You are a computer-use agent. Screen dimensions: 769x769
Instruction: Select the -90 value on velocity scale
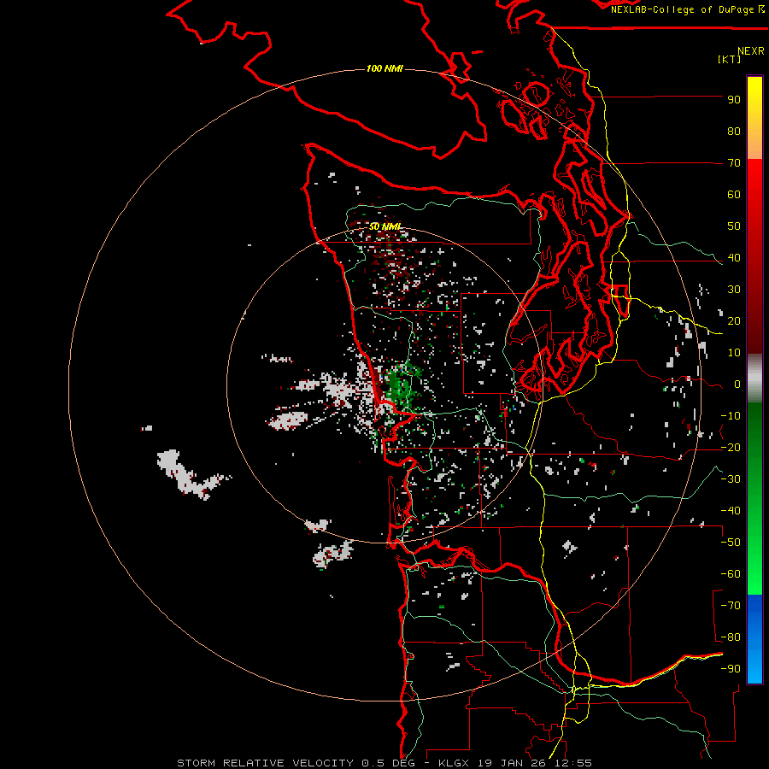731,669
